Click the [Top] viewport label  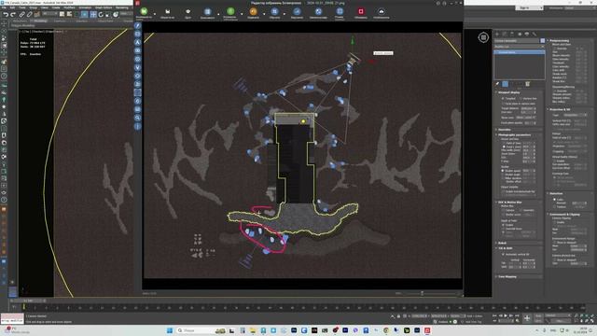28,31
